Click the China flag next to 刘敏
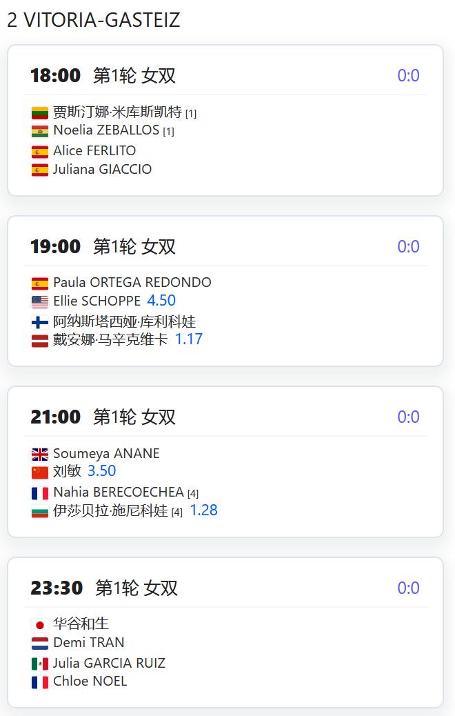455x716 pixels. point(40,472)
